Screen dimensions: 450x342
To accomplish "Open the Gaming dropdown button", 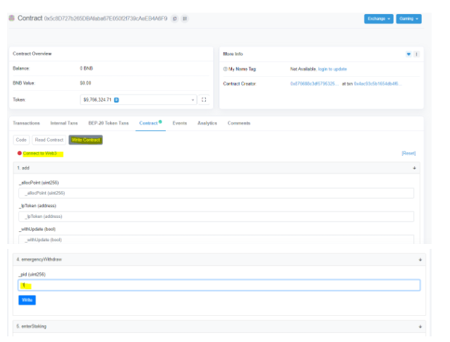I will coord(408,18).
